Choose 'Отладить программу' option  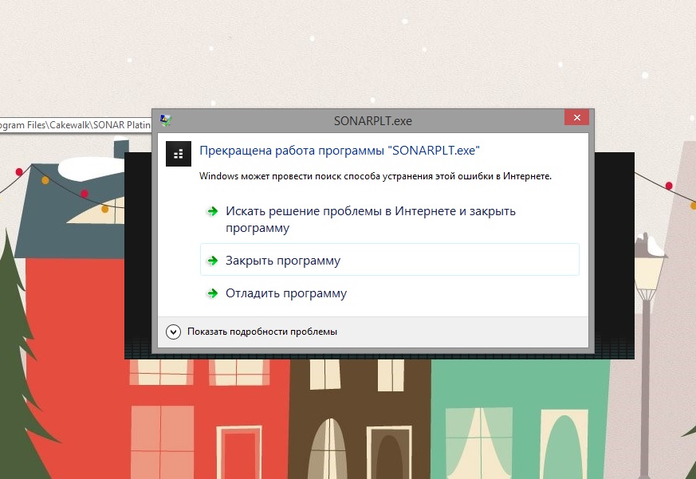point(390,293)
